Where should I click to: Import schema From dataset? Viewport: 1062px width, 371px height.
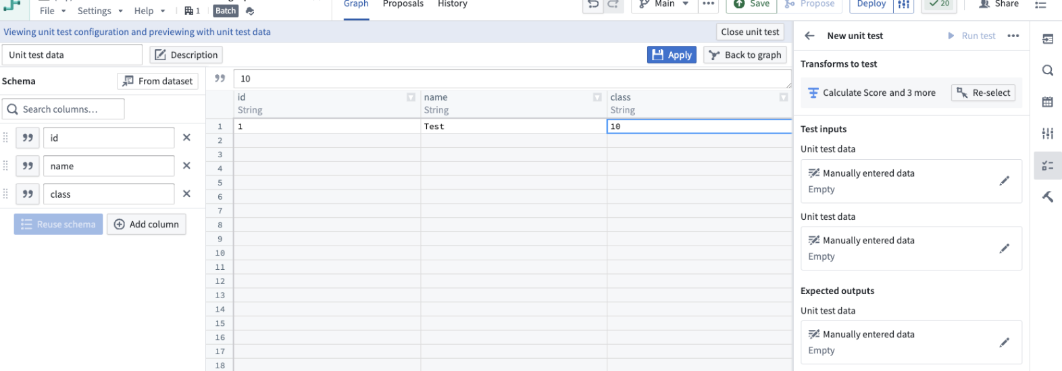(157, 81)
